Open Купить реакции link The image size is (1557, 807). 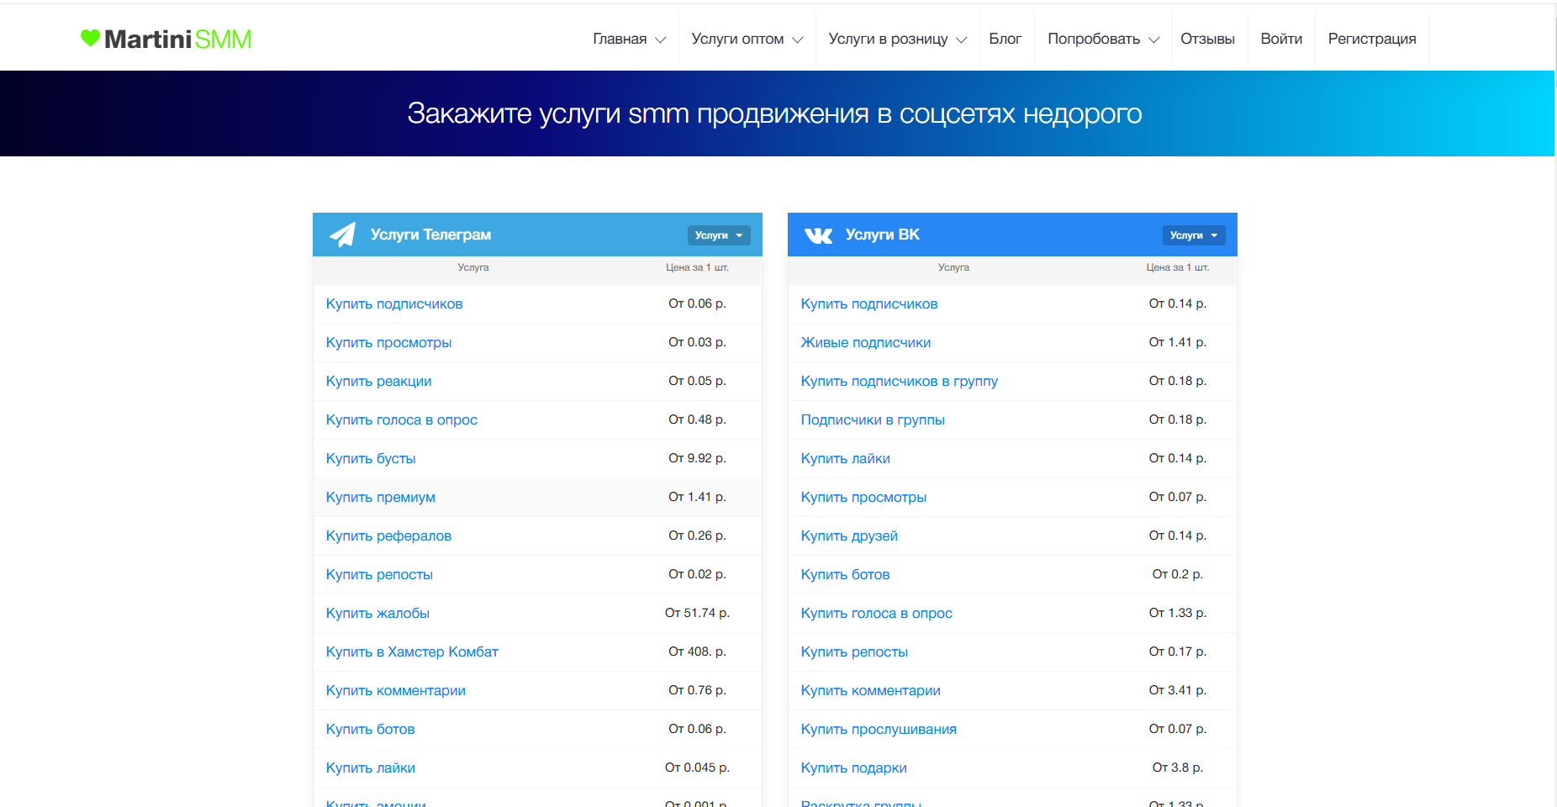click(378, 381)
